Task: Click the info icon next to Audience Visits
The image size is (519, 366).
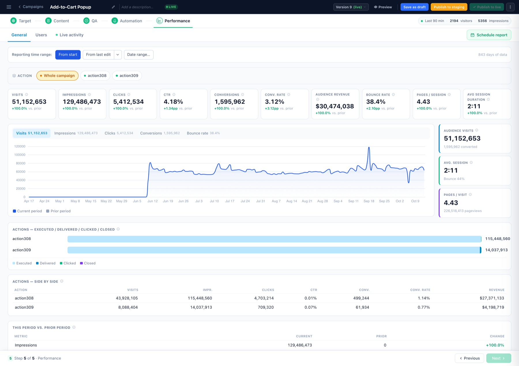Action: click(477, 130)
